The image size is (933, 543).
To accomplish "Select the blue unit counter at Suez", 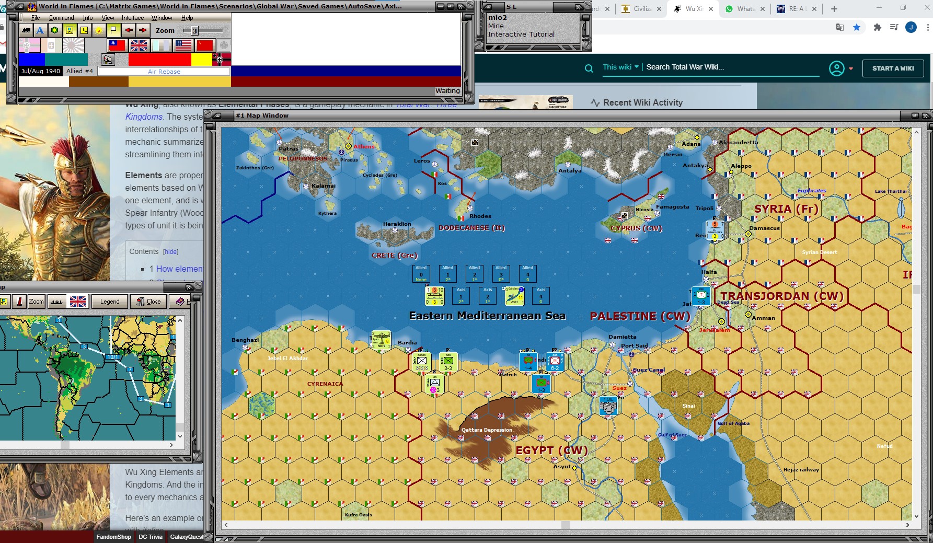I will pyautogui.click(x=608, y=406).
